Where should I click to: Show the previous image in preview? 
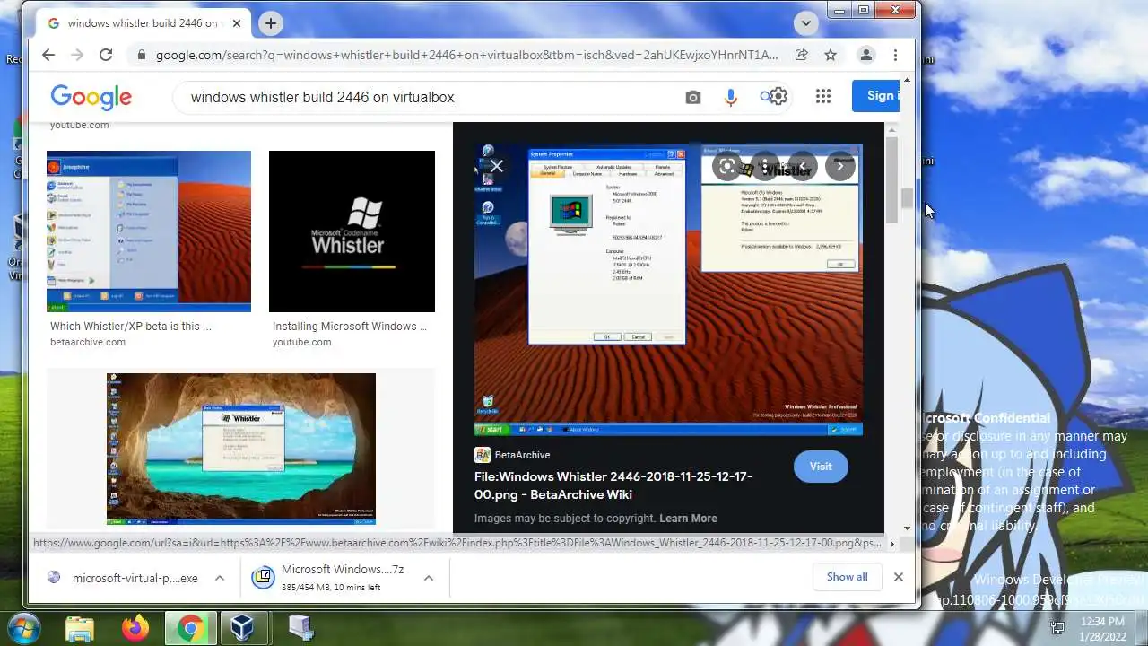pos(803,166)
